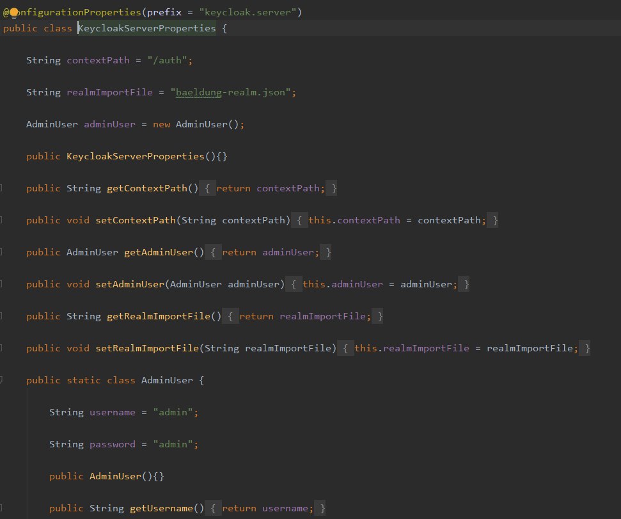The width and height of the screenshot is (621, 519).
Task: Click the "keycloak.server" prefix string
Action: 248,12
